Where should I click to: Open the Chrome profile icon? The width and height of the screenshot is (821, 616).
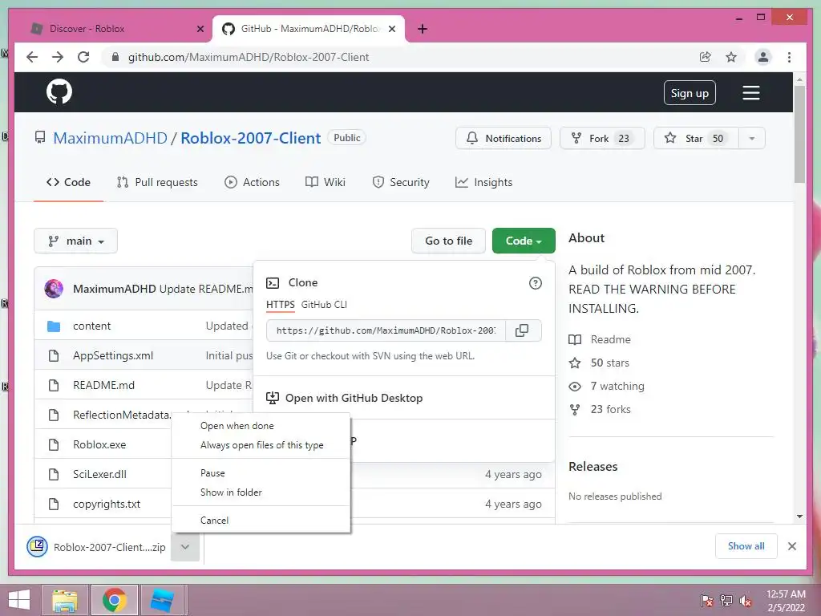(x=763, y=57)
